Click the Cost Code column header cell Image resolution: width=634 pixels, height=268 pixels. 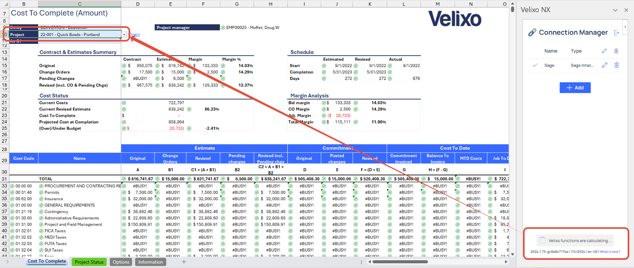(x=24, y=158)
